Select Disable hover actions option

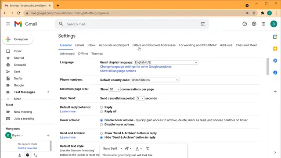[x=101, y=125]
